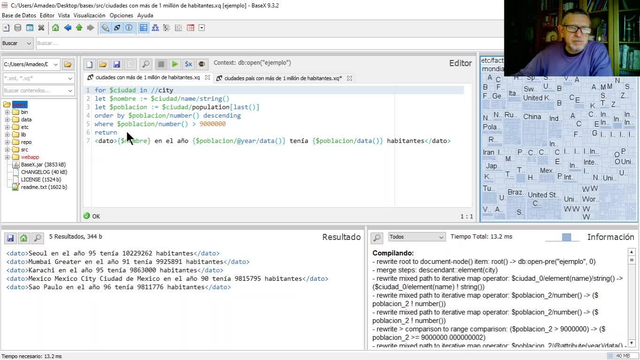This screenshot has height=360, width=640.
Task: Create a new database from main toolbar
Action: pyautogui.click(x=6, y=28)
